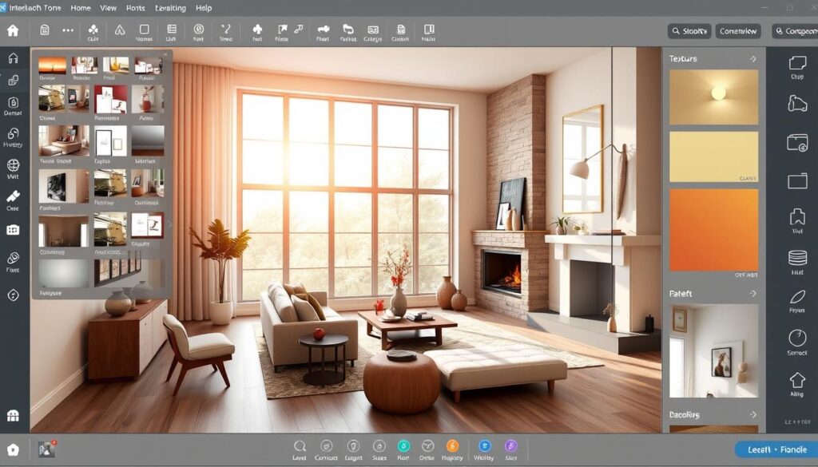Open the View menu
Screen dimensions: 818x467
tap(108, 8)
